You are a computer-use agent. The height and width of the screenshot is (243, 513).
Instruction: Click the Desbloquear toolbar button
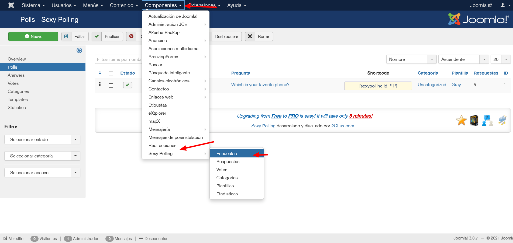click(226, 36)
